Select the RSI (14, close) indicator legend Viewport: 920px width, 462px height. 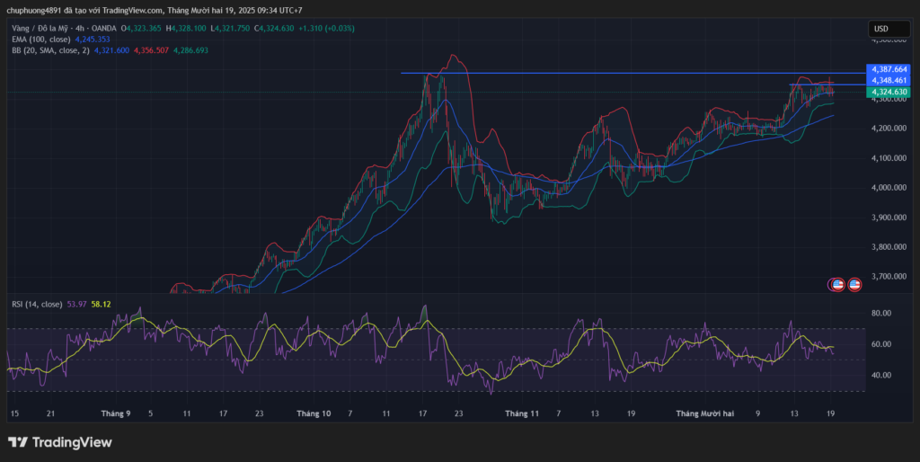click(36, 305)
